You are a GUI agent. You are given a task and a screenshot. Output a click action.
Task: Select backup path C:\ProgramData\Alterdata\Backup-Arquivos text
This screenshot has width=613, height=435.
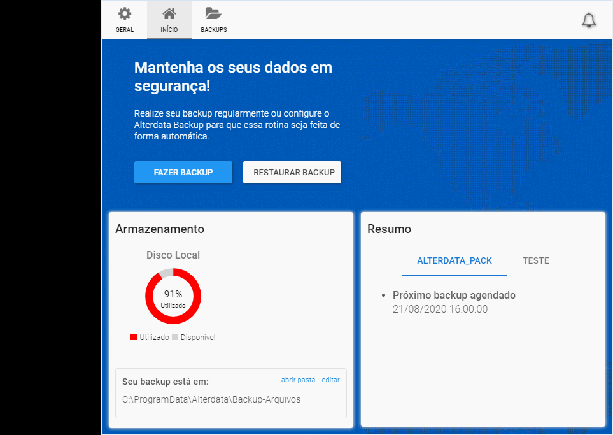tap(211, 399)
